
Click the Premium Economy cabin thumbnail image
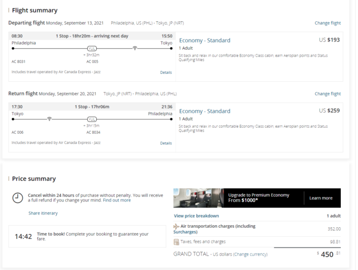[x=198, y=198]
